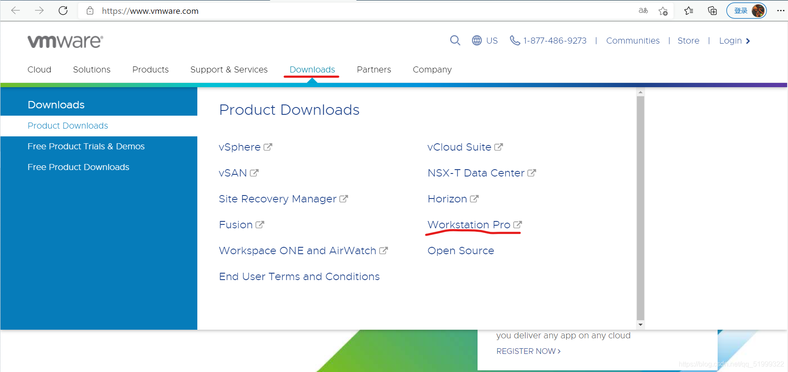Open the Fusion download link
Screen dimensions: 788x372
236,225
